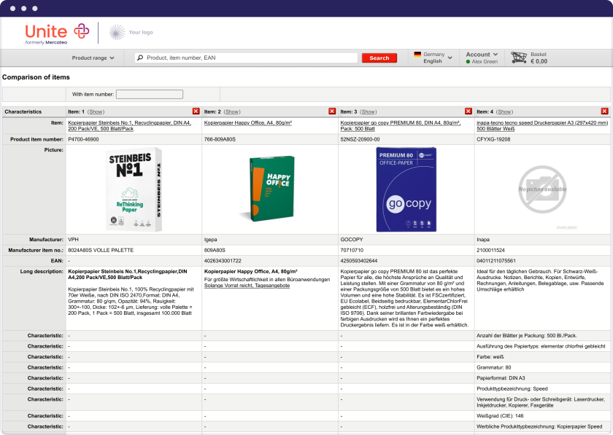Open 'Solange Vorrat reicht, Tagesangebote' link

point(247,286)
